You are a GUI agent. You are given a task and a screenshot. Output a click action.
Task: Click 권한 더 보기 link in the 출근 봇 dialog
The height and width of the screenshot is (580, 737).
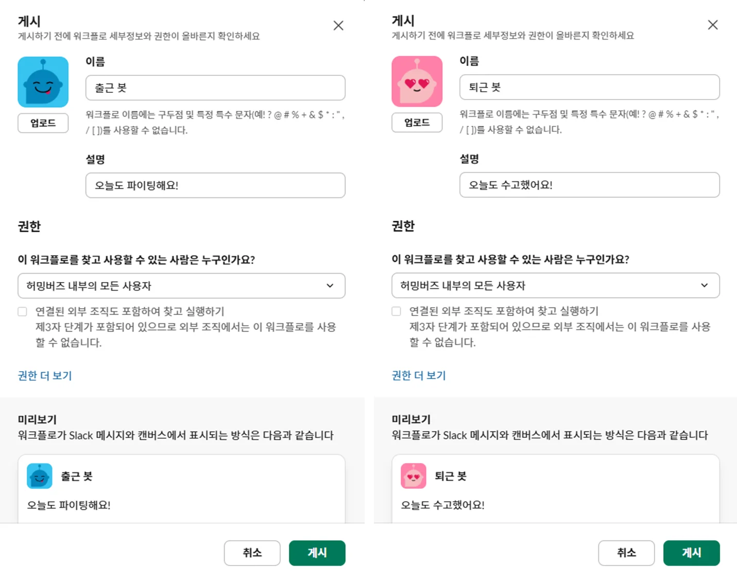click(45, 375)
